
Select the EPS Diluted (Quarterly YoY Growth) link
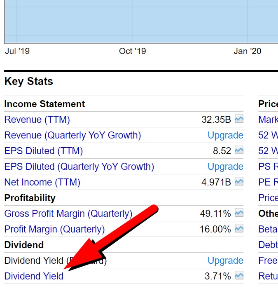[79, 167]
